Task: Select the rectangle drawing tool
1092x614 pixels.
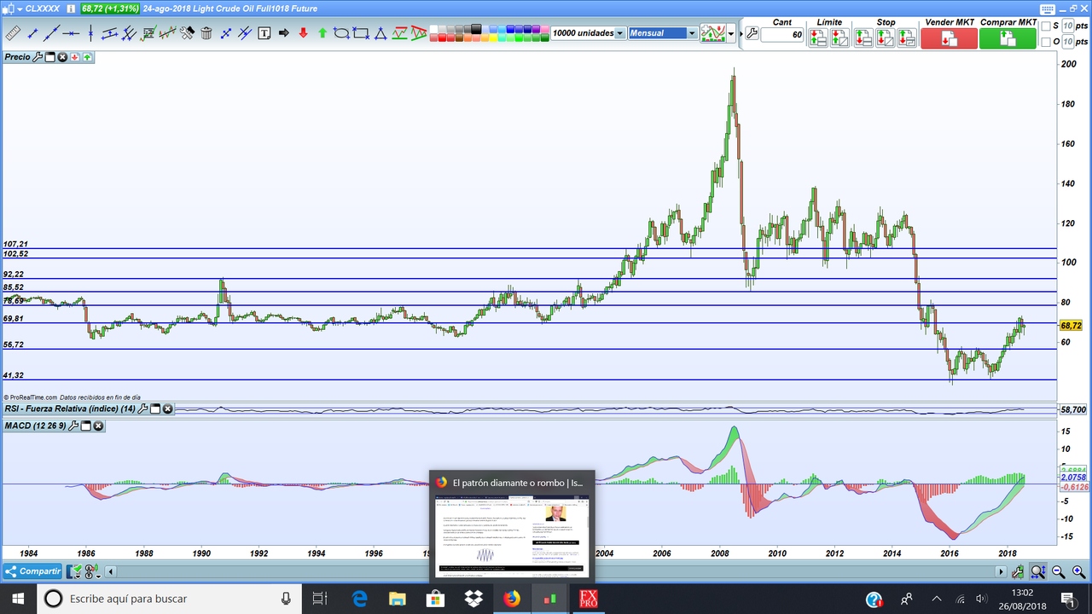Action: click(x=361, y=34)
